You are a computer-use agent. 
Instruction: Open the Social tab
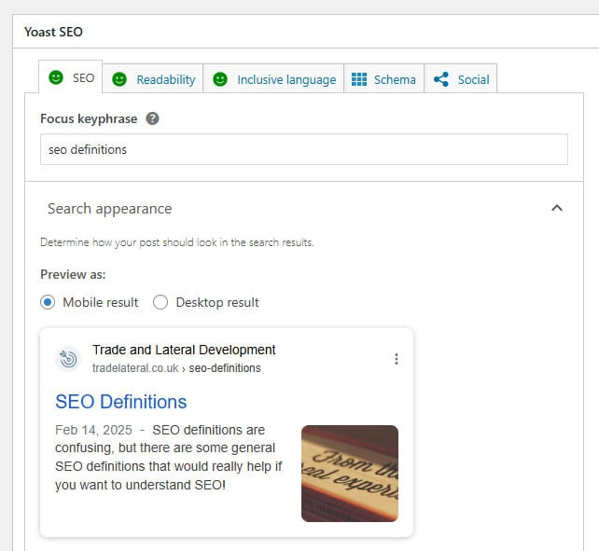point(461,79)
